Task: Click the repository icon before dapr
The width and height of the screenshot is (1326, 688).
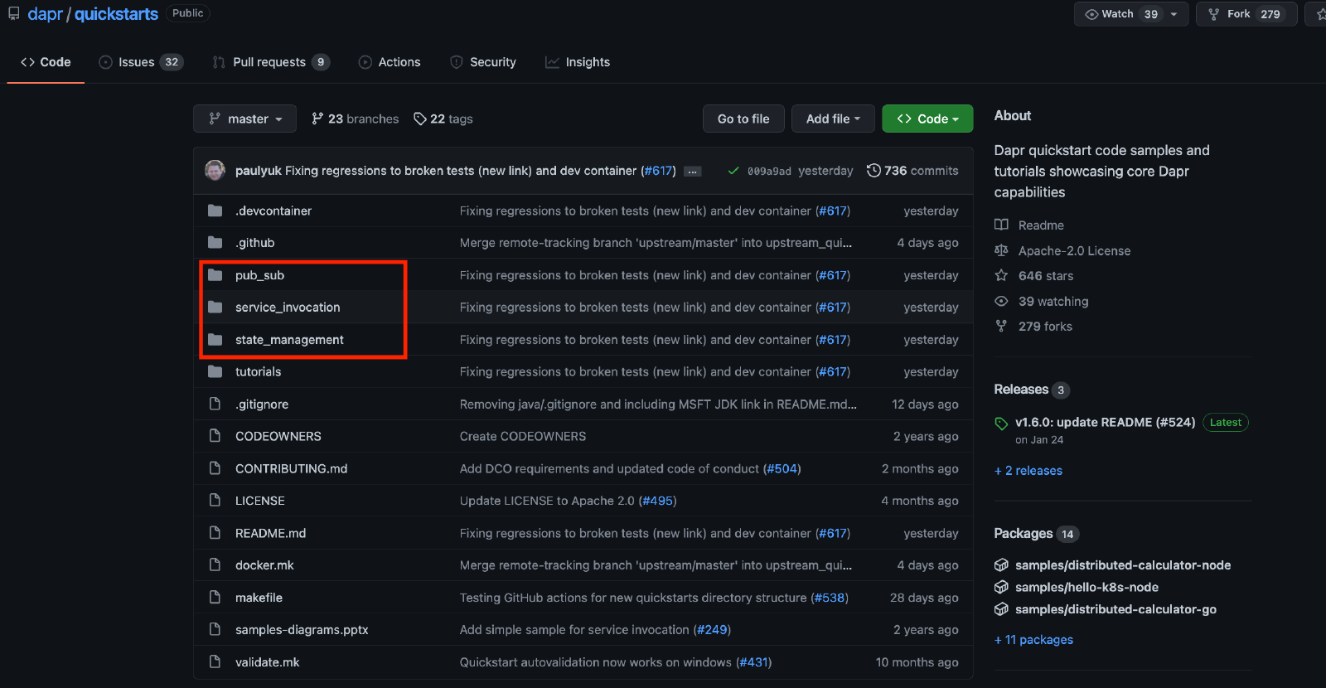Action: click(14, 13)
